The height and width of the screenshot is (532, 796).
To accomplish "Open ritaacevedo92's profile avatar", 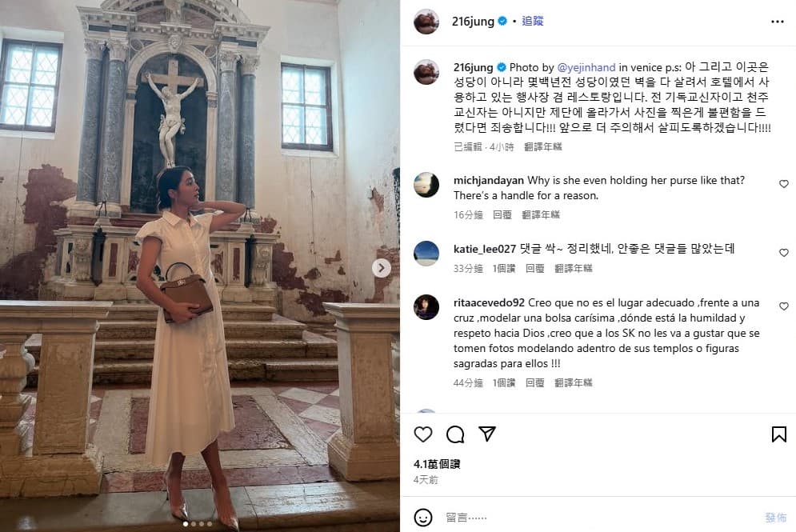I will 426,307.
